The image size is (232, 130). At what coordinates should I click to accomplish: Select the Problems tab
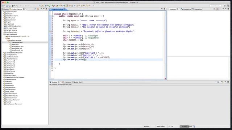(x=66, y=82)
